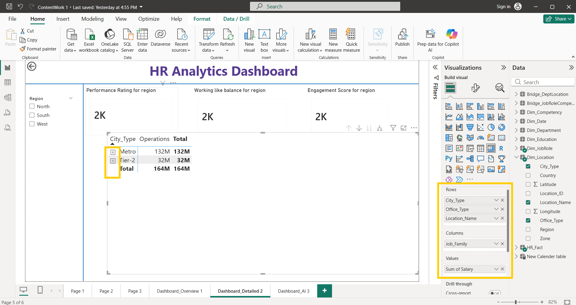
Task: Check the North region checkbox
Action: [32, 106]
